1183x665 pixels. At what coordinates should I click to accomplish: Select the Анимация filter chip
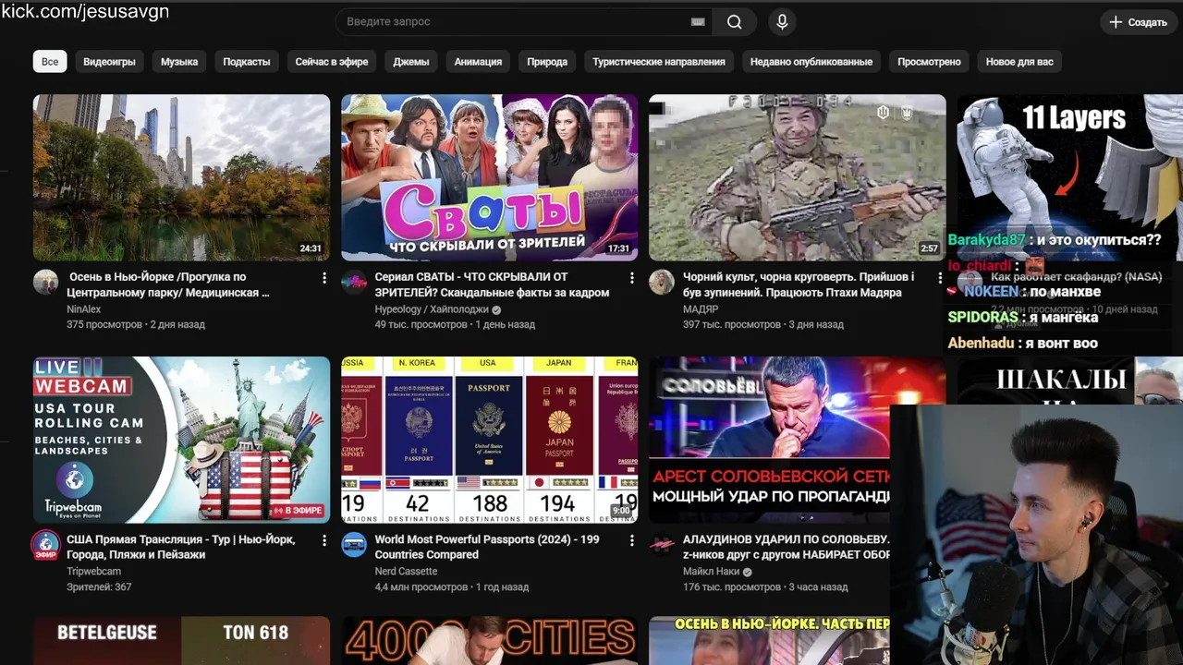click(478, 62)
